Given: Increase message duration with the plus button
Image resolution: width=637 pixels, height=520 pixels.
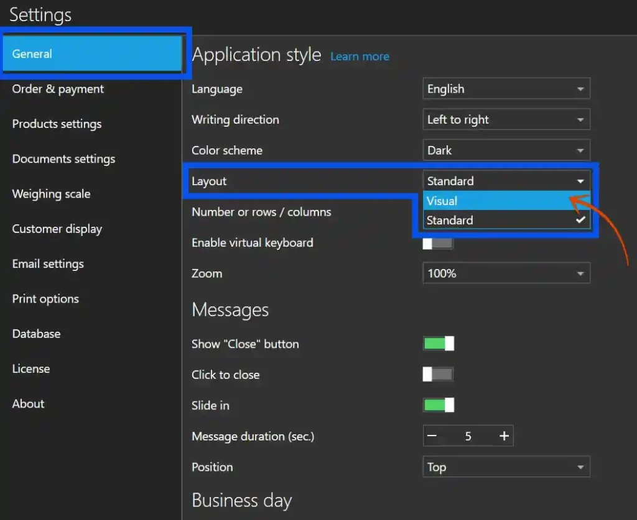Looking at the screenshot, I should click(504, 436).
